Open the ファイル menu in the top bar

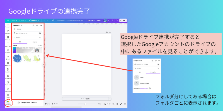[x=14, y=20]
